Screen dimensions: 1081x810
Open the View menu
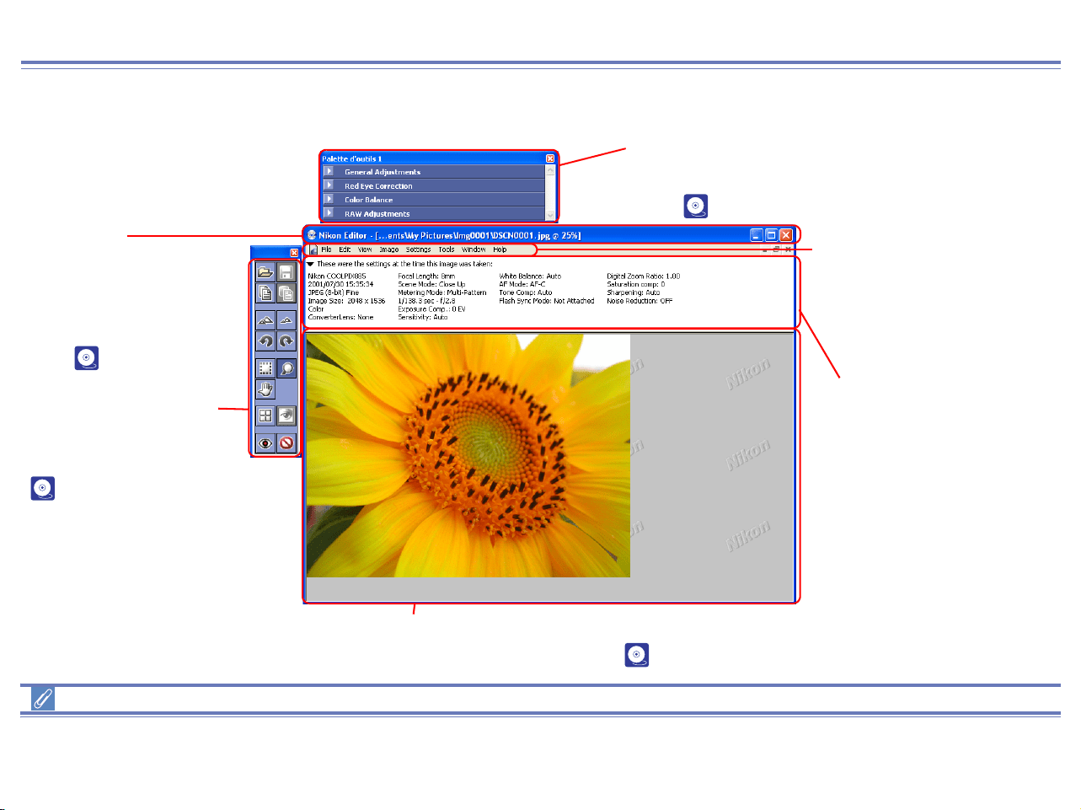[x=365, y=249]
